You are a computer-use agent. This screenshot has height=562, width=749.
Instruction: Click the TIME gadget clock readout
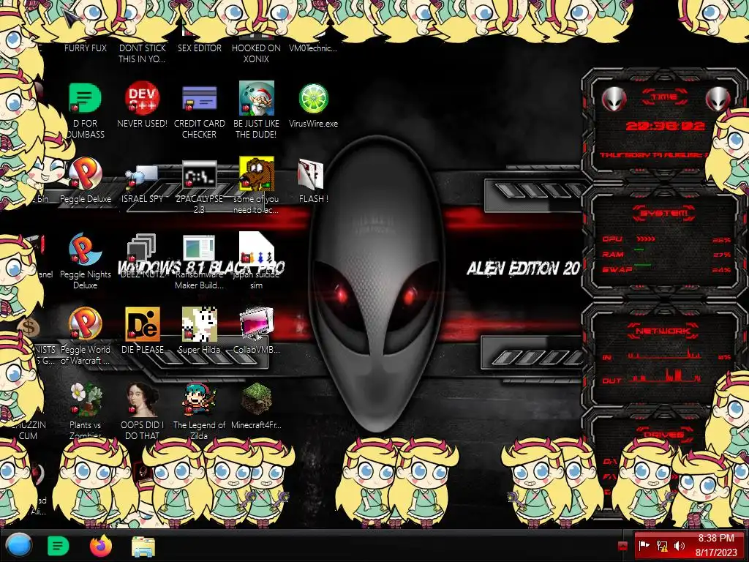[665, 126]
